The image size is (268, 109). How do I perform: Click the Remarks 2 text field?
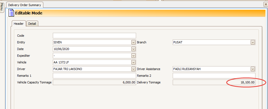click(214, 76)
